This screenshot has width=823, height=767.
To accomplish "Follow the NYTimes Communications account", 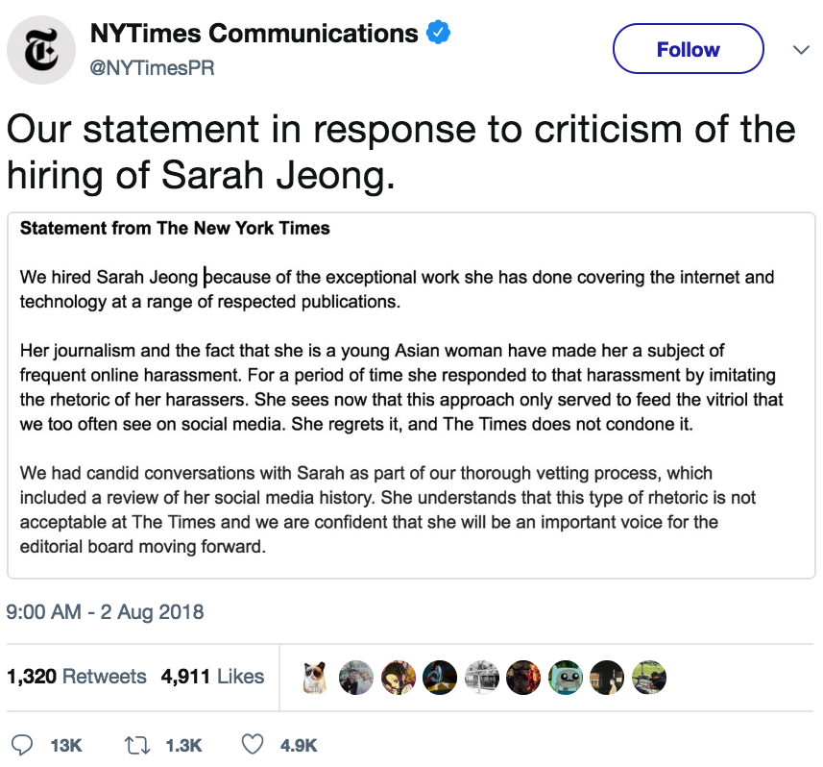I will coord(688,49).
